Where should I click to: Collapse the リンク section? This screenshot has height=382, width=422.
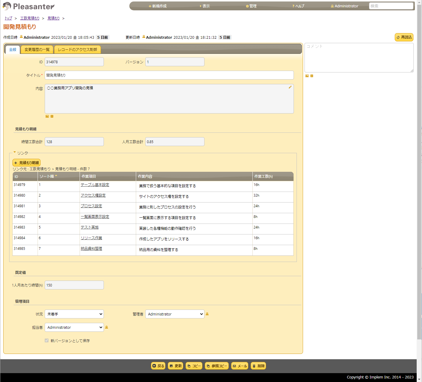pos(21,153)
